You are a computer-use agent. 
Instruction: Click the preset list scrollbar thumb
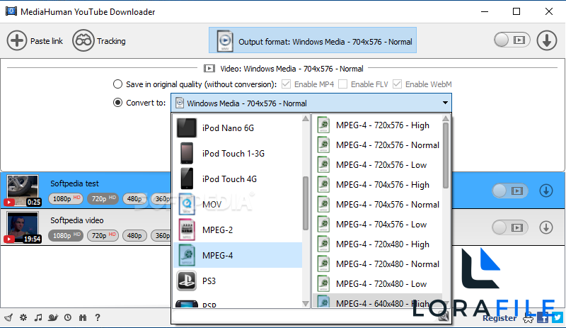pos(446,155)
